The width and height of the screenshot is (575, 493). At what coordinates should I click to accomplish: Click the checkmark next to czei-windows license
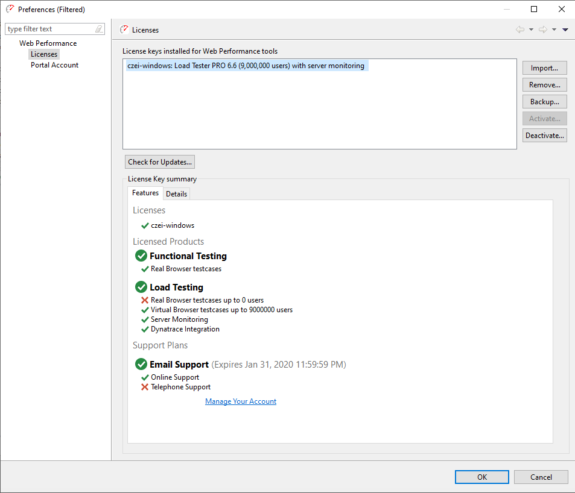(x=145, y=225)
